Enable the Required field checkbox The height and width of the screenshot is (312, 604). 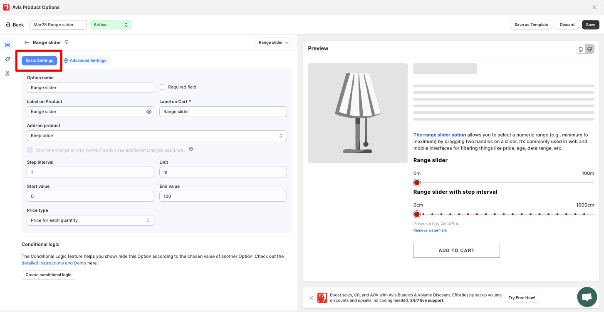point(163,87)
